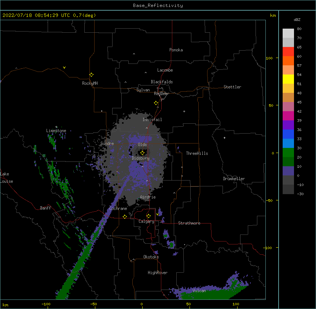Click yellow station marker below Cochrane
316x309 pixels.
[x=125, y=217]
